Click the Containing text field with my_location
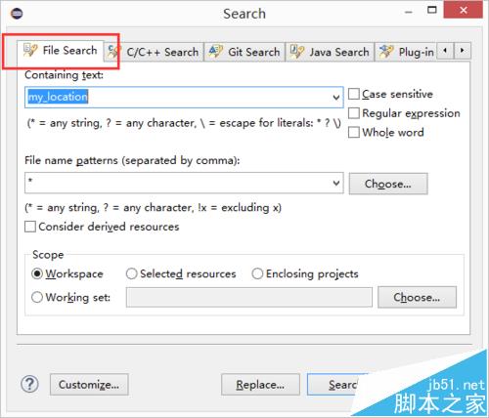The height and width of the screenshot is (418, 489). 184,98
